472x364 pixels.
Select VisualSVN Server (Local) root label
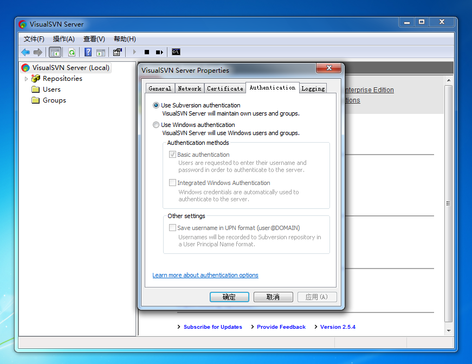(71, 67)
